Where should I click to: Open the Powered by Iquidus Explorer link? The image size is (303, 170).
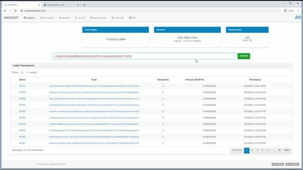(x=52, y=164)
